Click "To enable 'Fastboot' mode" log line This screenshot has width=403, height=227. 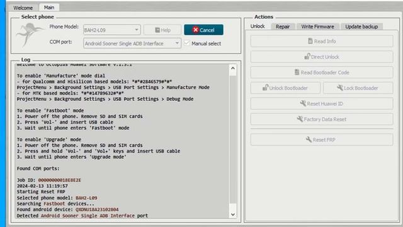click(x=50, y=111)
